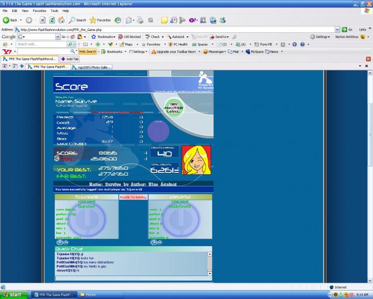Screen dimensions: 373x299
Task: Click the Quick Chat message input field
Action: (x=133, y=279)
